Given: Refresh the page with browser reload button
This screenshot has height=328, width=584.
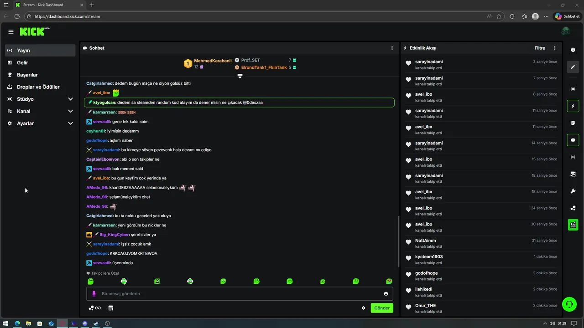Looking at the screenshot, I should 17,16.
